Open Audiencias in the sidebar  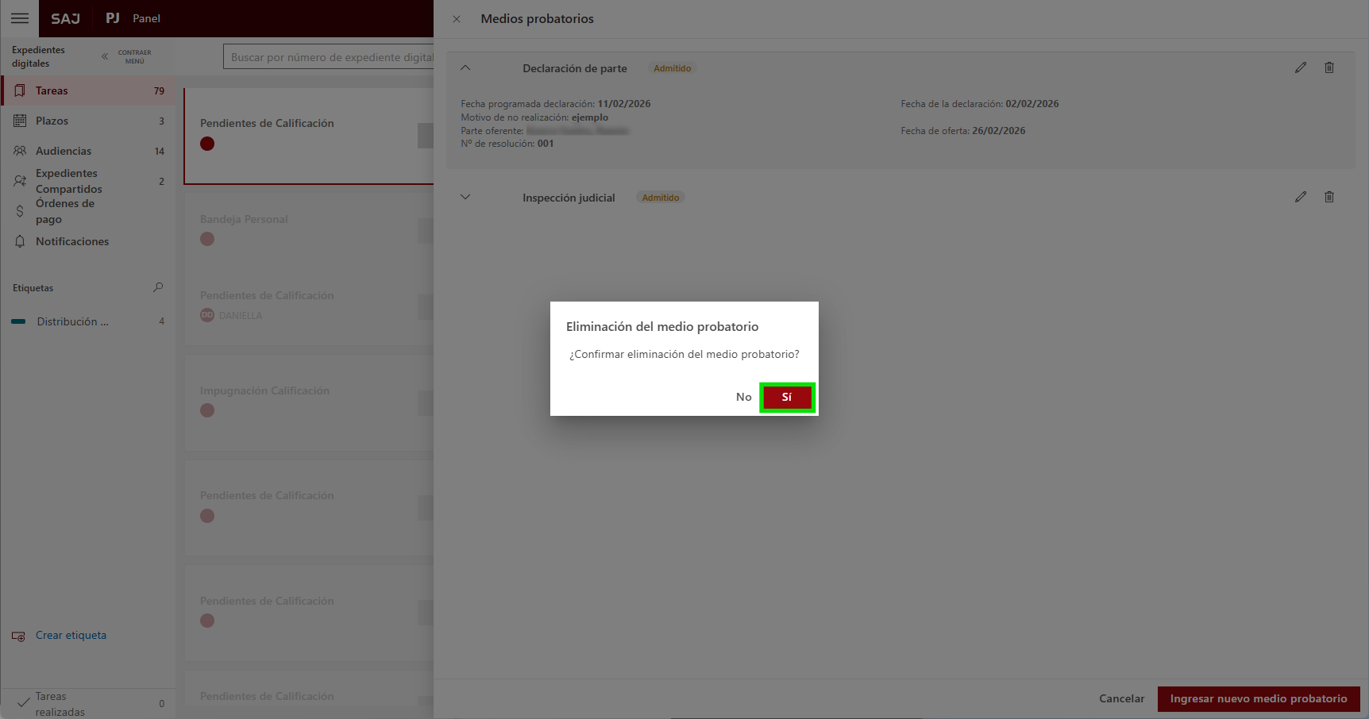pos(64,152)
